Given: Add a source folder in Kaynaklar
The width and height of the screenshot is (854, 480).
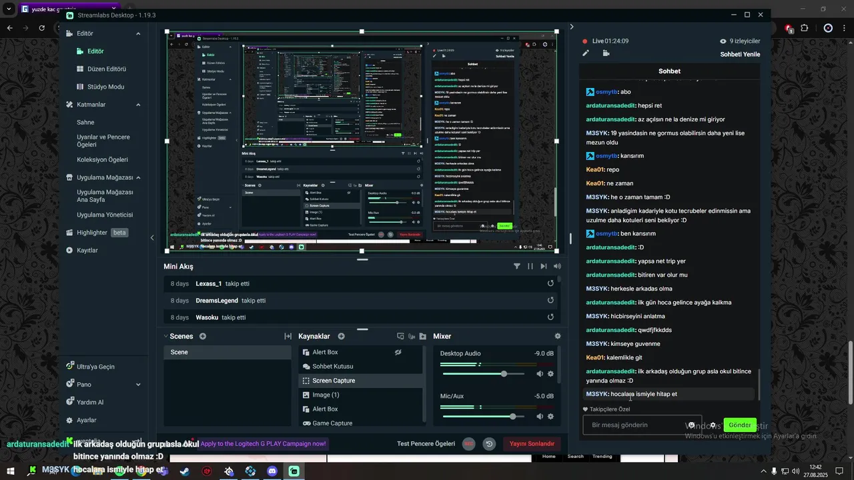Looking at the screenshot, I should pyautogui.click(x=423, y=337).
